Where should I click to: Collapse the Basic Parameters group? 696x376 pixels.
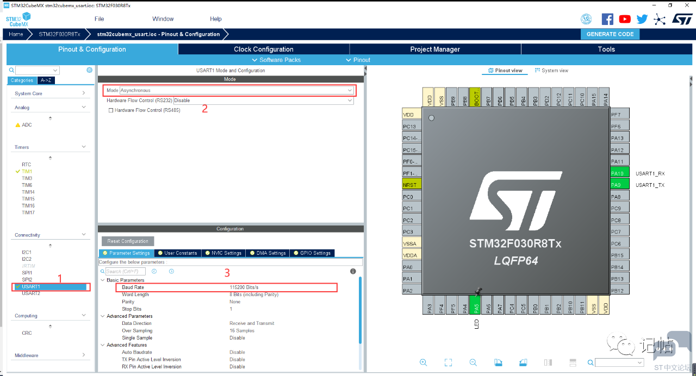103,280
